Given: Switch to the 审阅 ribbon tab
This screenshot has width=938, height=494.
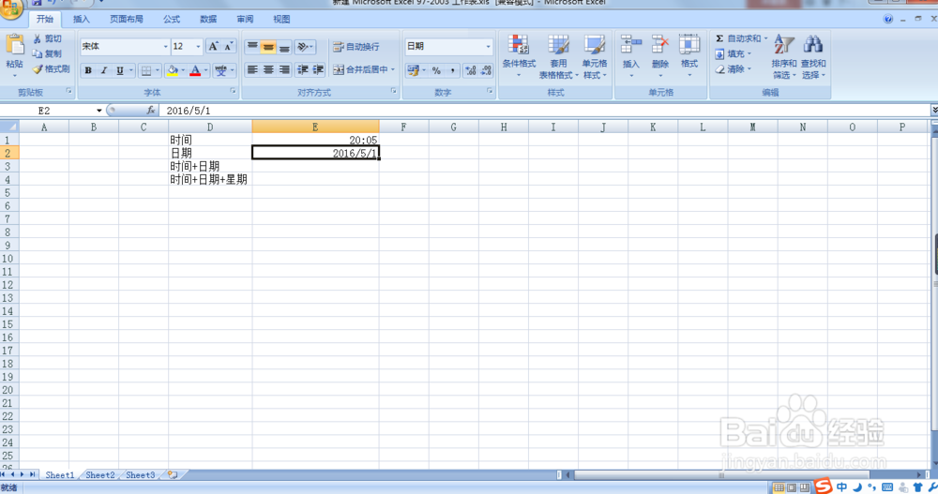Looking at the screenshot, I should coord(245,19).
